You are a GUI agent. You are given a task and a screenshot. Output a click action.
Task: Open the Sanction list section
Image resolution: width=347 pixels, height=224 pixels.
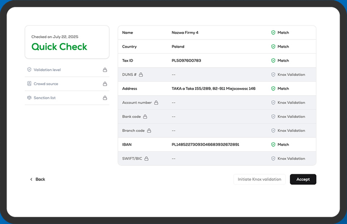click(45, 98)
